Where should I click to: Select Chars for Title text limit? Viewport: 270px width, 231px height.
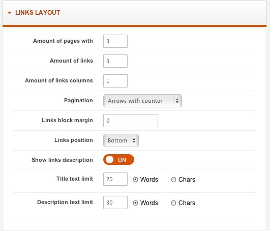173,180
